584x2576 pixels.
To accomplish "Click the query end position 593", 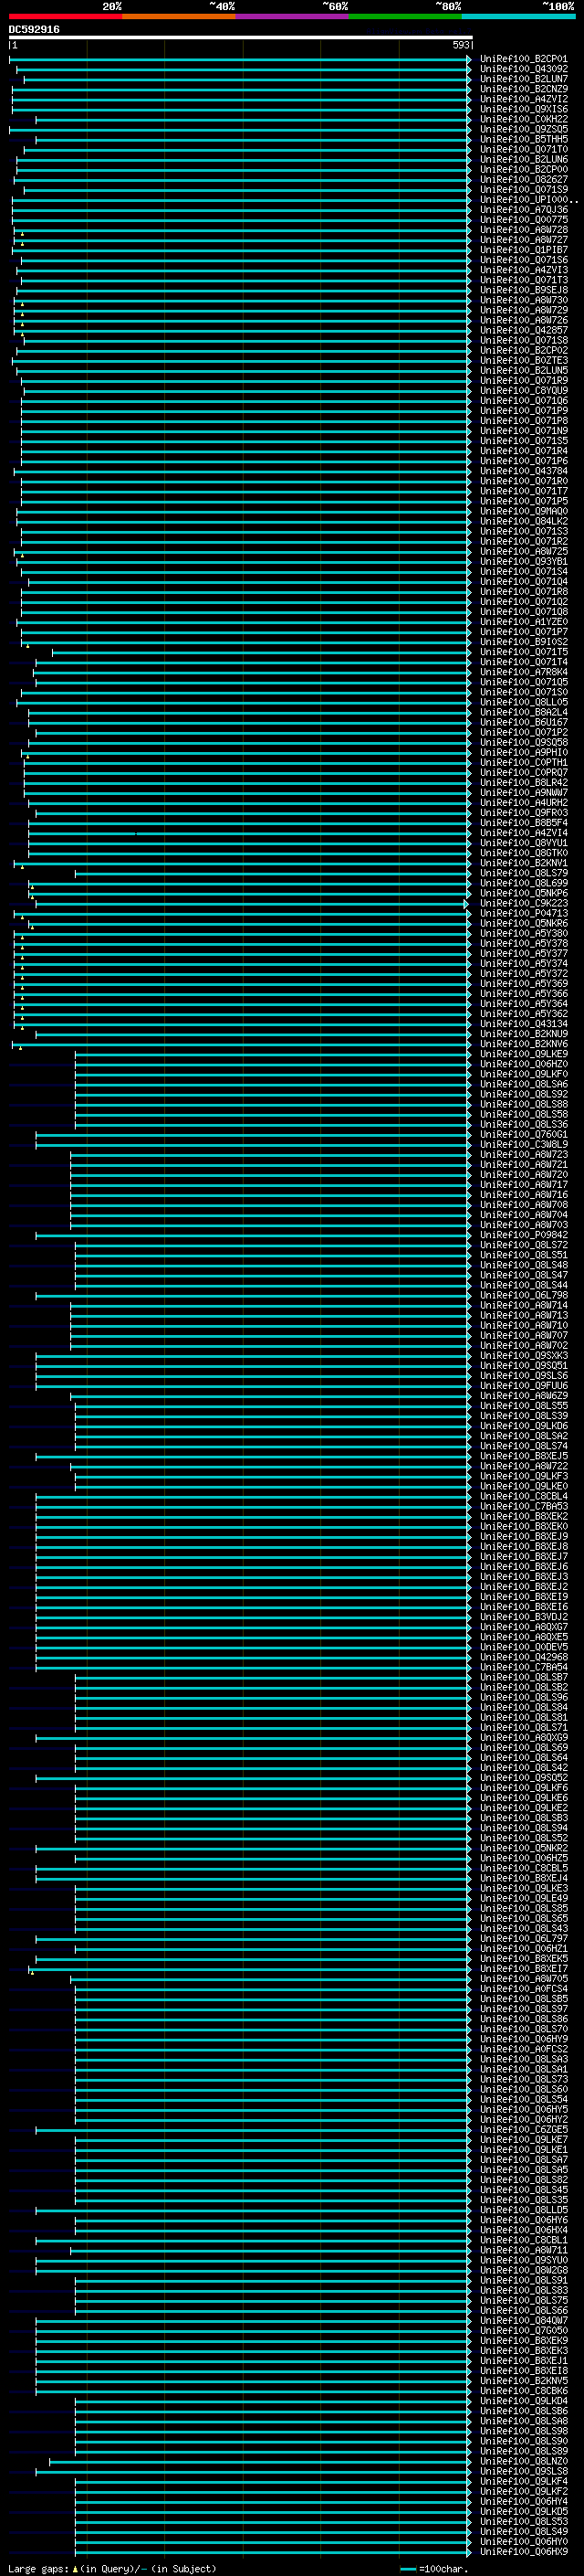I will click(460, 45).
